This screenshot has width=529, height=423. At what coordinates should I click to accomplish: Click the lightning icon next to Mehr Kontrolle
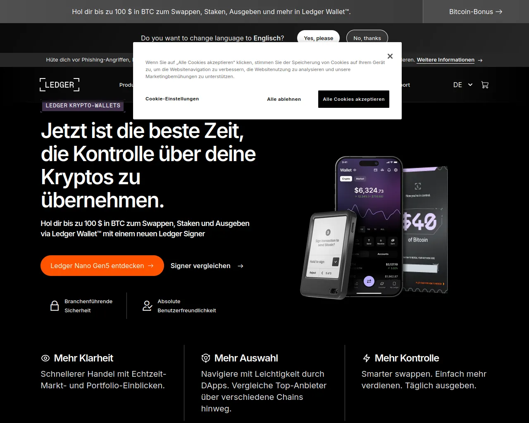[366, 358]
